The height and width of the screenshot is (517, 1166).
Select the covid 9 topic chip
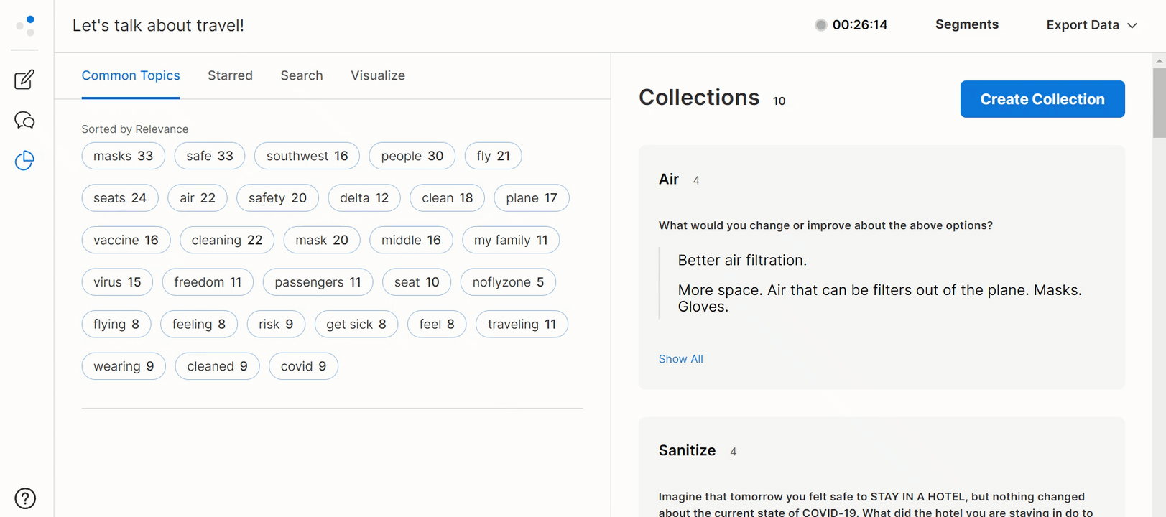303,366
